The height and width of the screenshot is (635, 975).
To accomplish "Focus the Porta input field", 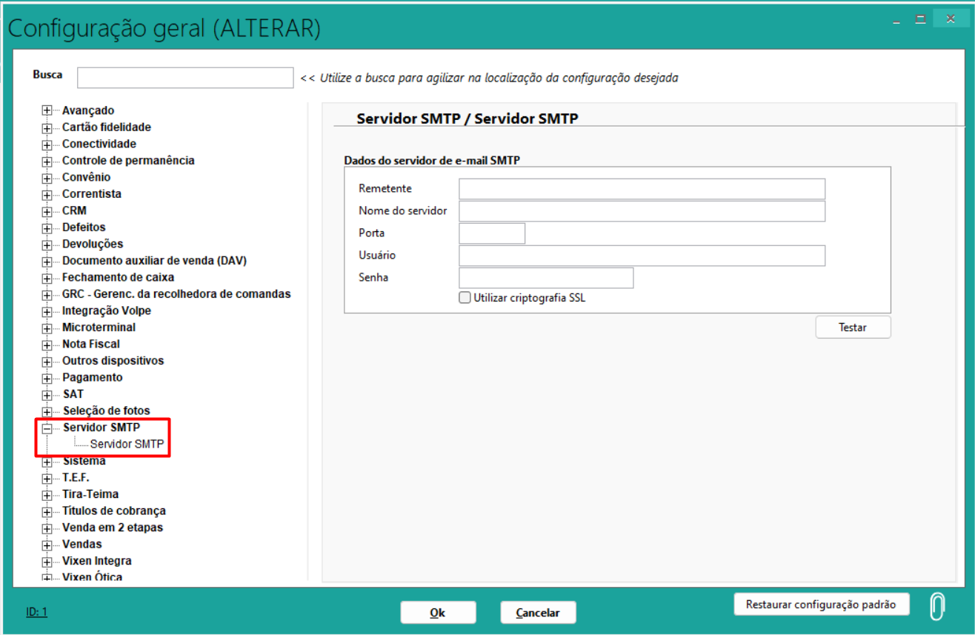I will (x=492, y=233).
